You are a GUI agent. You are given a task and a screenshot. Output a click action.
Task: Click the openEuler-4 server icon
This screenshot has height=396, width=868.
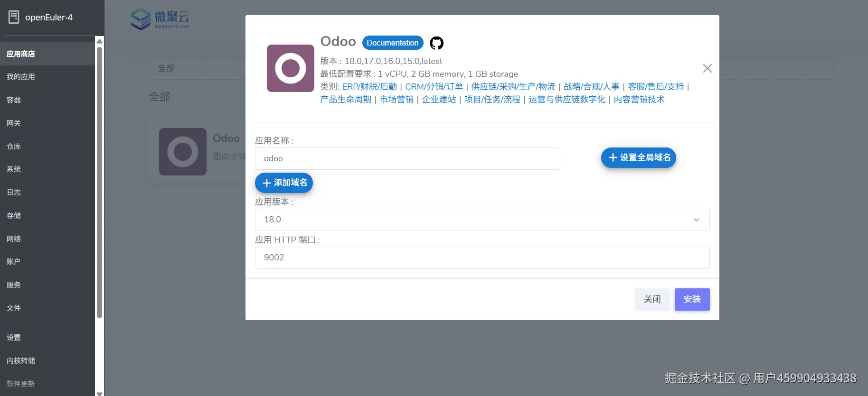pyautogui.click(x=14, y=17)
